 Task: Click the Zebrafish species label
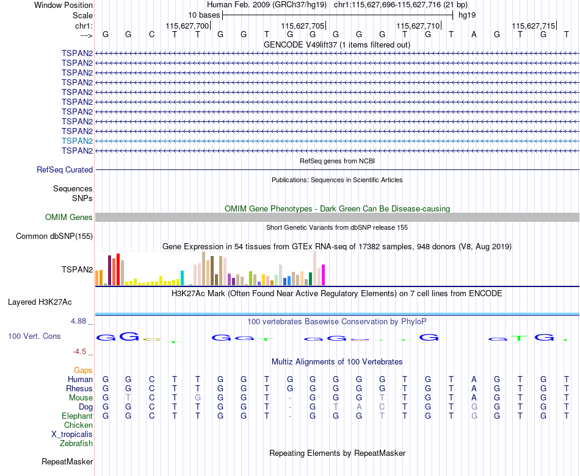(x=76, y=444)
